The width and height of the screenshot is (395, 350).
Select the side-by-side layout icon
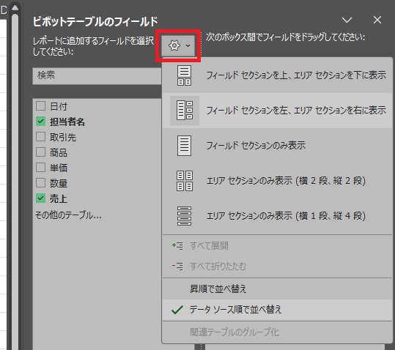pyautogui.click(x=185, y=111)
